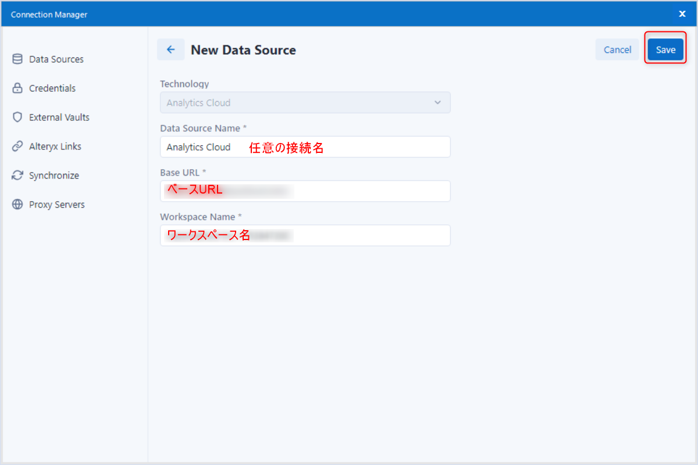Click the Synchronize refresh arrows icon
This screenshot has height=465, width=698.
17,176
